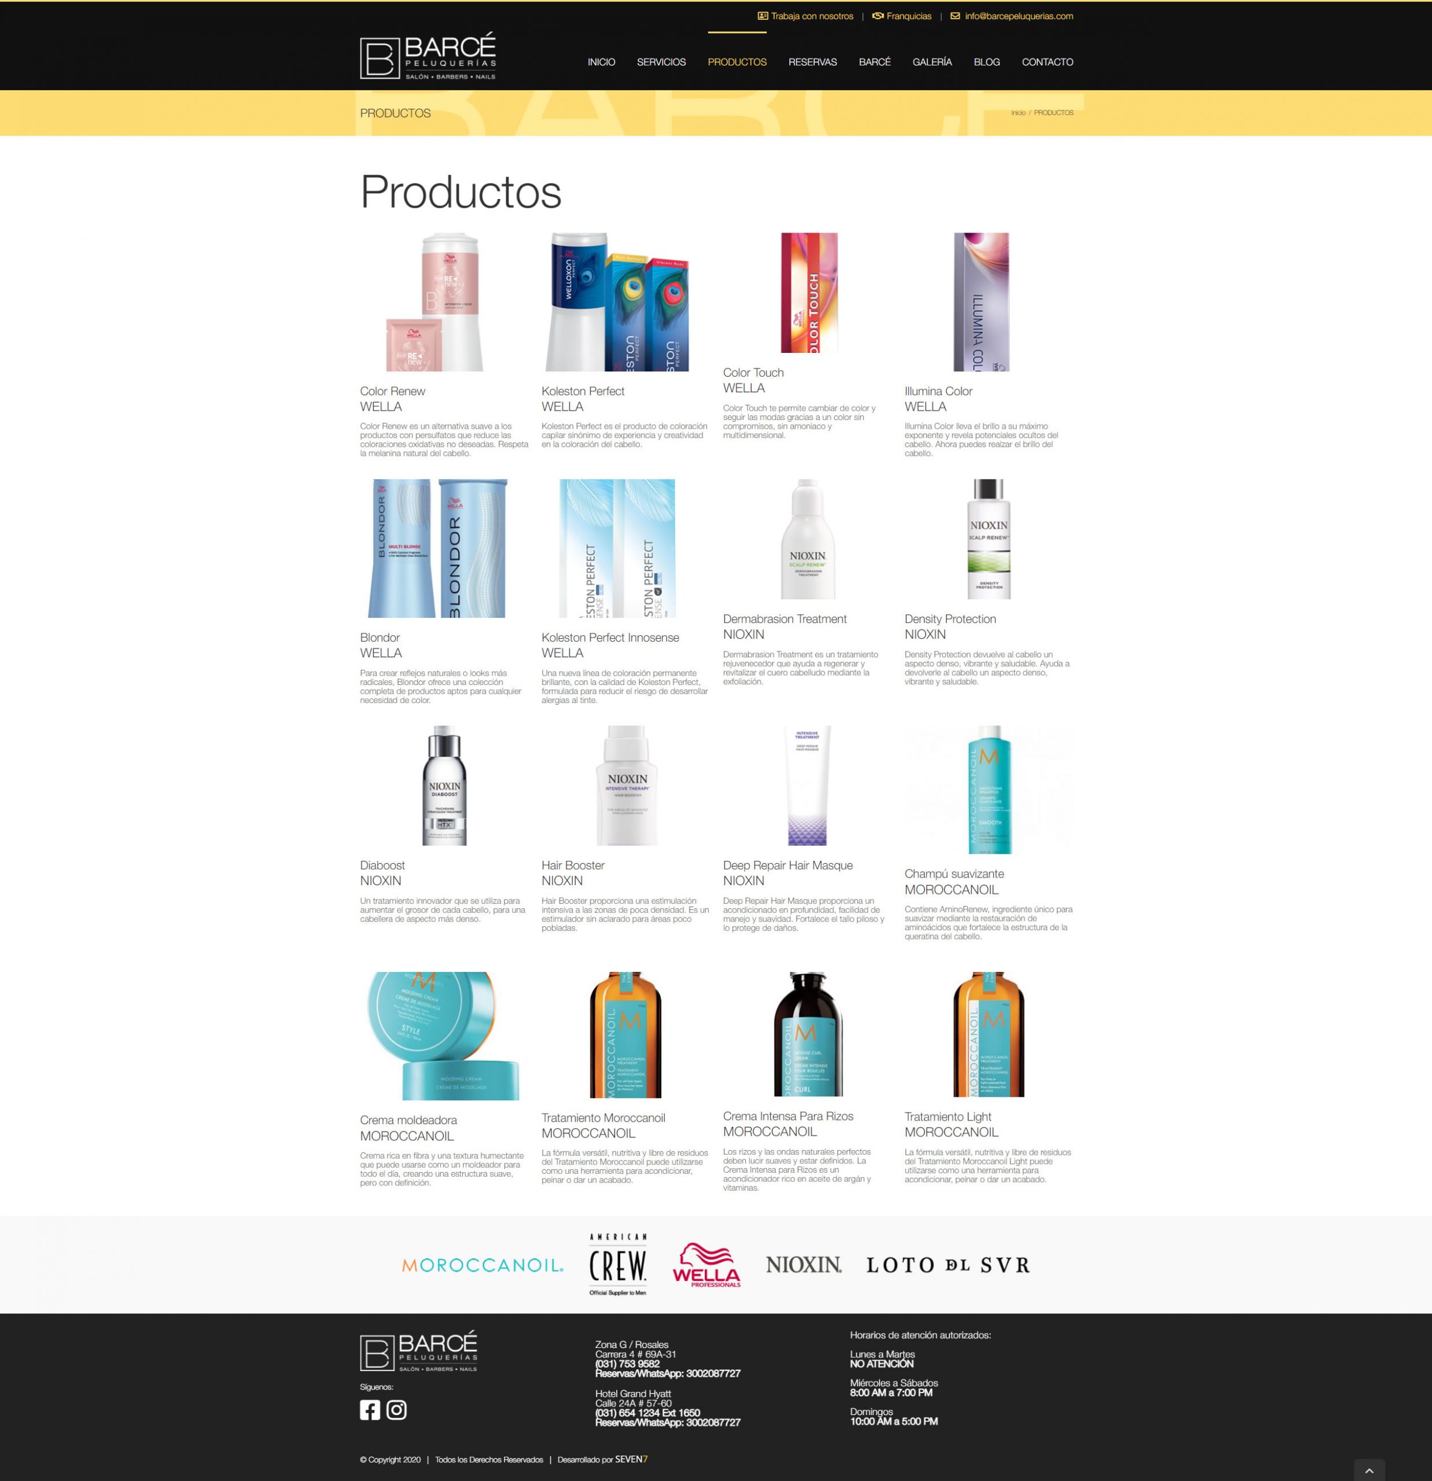Click the Wella Professionals brand logo

click(x=706, y=1265)
